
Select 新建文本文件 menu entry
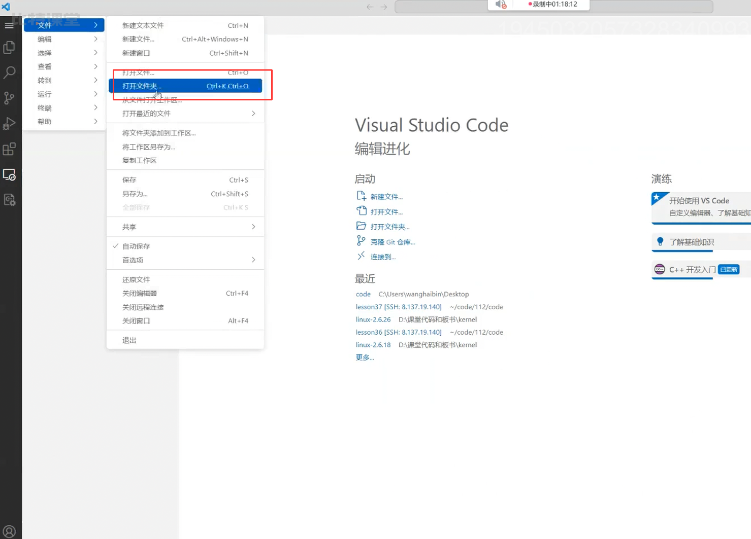tap(185, 25)
